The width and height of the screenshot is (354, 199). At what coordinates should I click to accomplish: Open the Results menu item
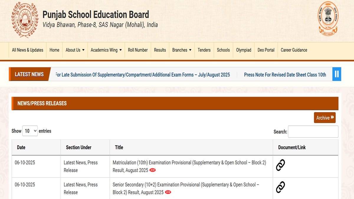pos(160,50)
